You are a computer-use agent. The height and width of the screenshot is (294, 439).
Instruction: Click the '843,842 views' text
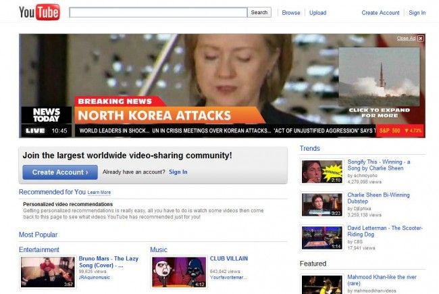(225, 271)
